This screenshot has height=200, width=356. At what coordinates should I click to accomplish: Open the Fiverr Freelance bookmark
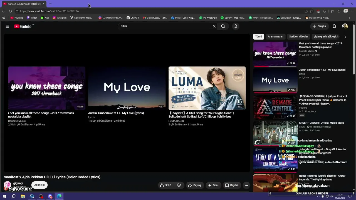(x=261, y=18)
